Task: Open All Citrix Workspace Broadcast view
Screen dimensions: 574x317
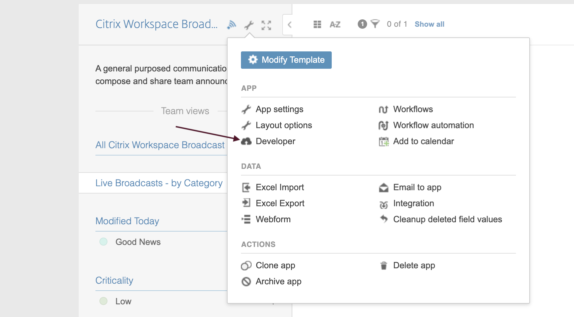Action: 160,145
